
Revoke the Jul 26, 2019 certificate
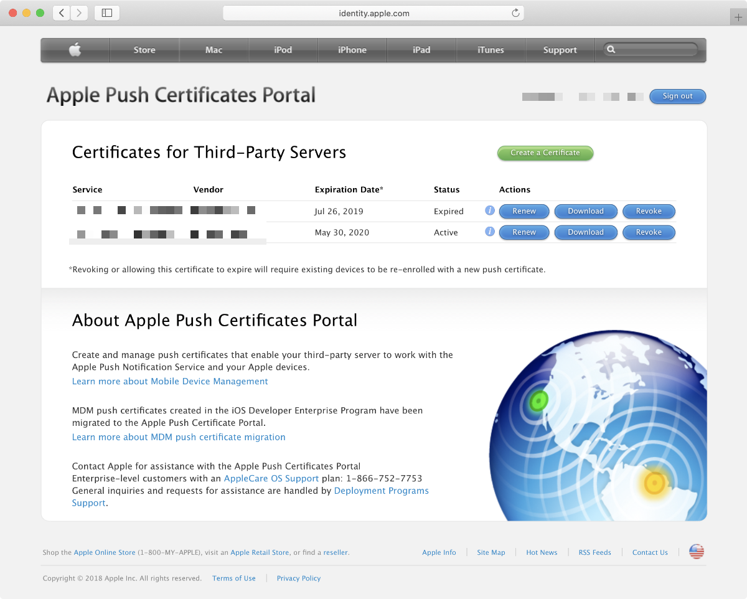pos(649,211)
